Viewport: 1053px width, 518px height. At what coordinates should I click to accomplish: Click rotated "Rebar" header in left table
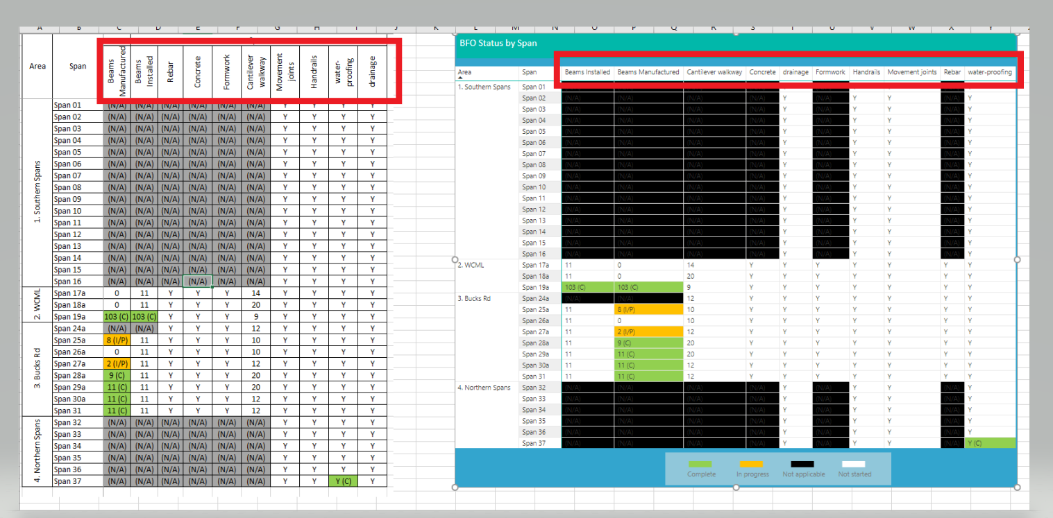[x=170, y=73]
